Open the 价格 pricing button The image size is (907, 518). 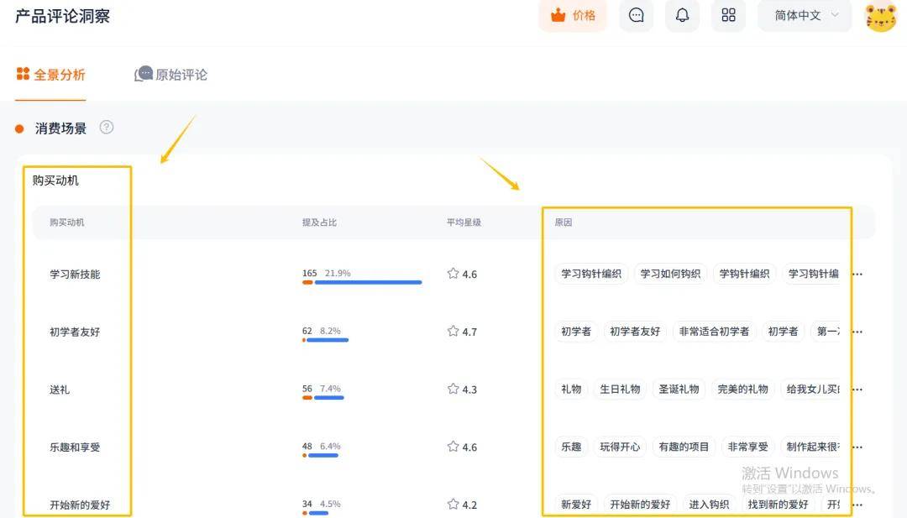573,16
